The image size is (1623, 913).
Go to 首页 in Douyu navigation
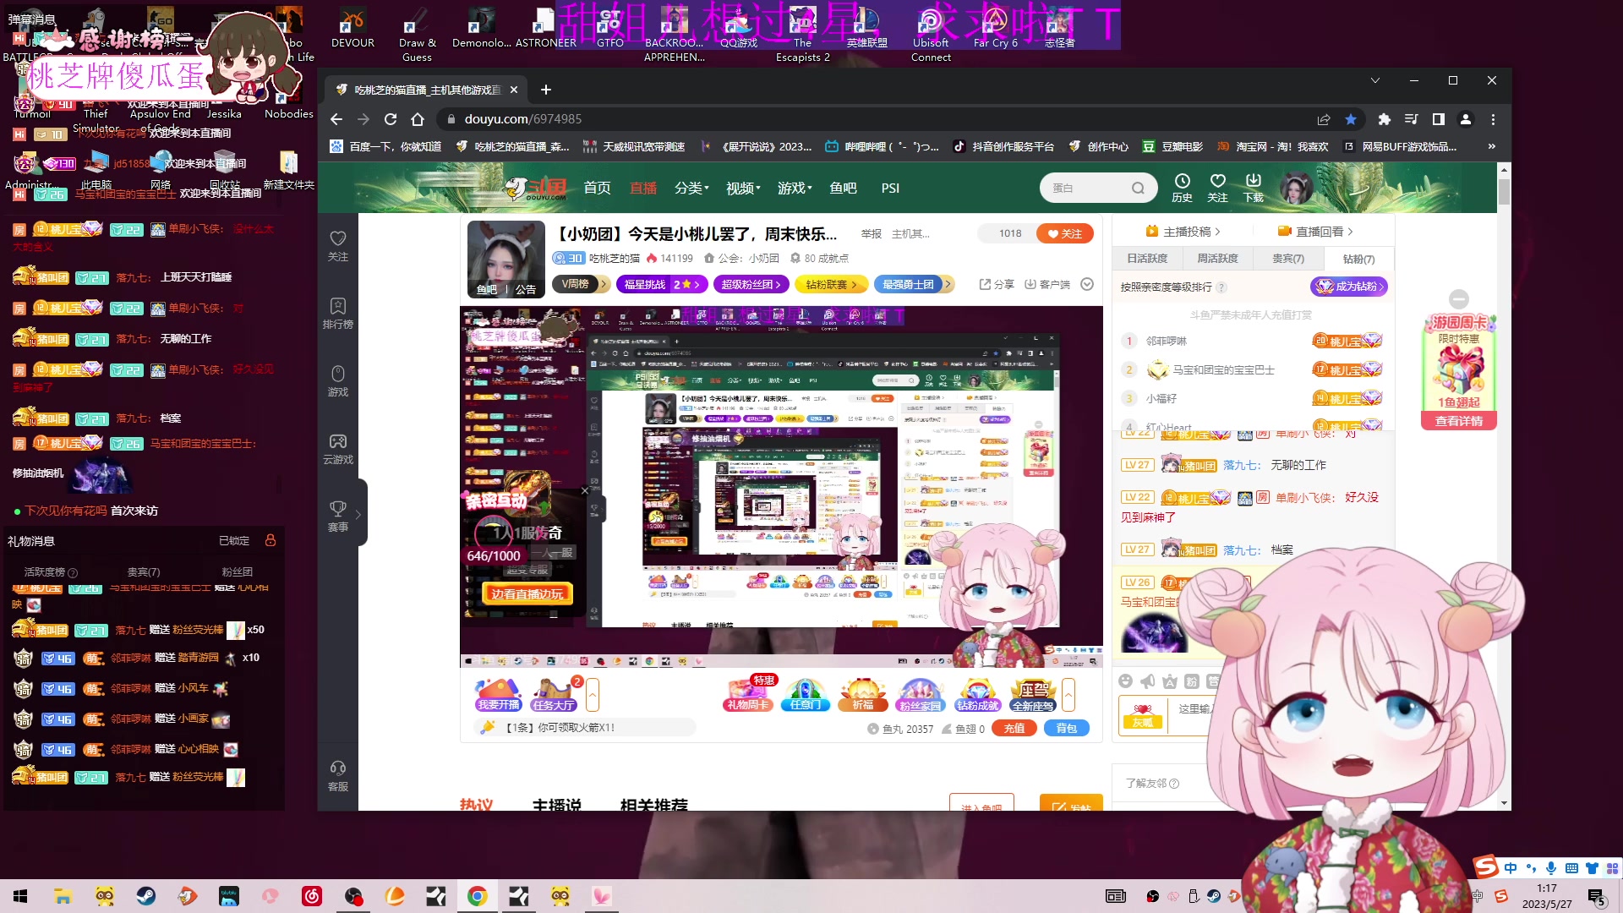597,188
